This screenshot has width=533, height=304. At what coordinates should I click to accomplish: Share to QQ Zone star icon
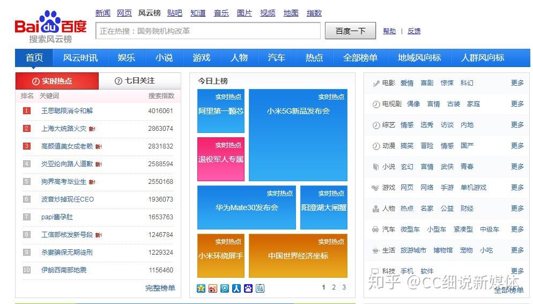(201, 288)
